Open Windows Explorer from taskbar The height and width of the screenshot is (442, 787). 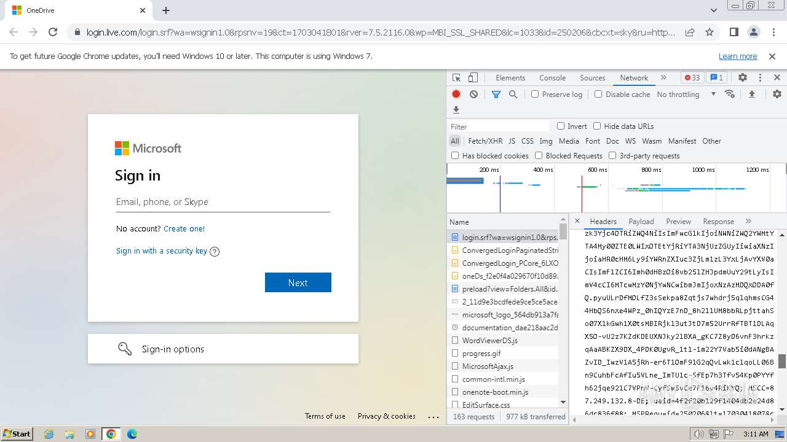[69, 434]
